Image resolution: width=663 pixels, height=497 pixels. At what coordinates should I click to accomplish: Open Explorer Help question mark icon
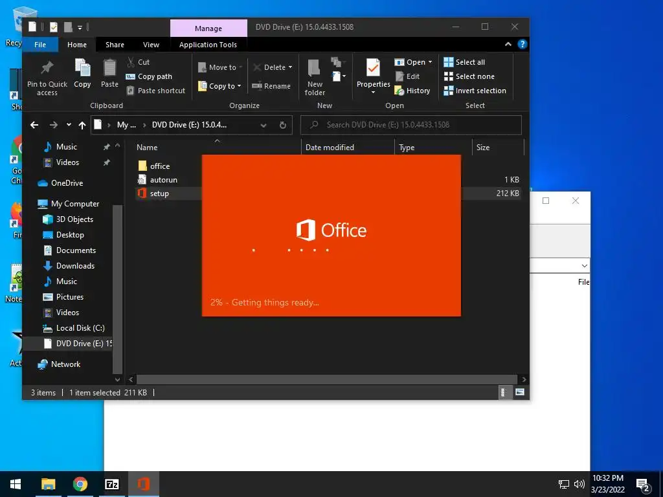tap(523, 45)
